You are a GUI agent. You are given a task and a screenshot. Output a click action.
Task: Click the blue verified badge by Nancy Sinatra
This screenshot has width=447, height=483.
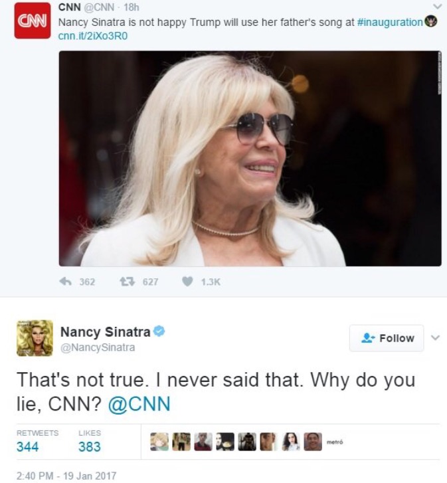[x=159, y=332]
